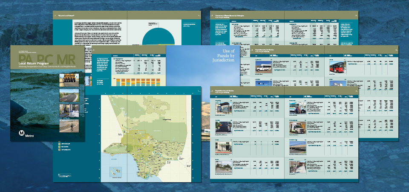The image size is (409, 192).
Task: Select the road roller photo on cover
Action: pyautogui.click(x=69, y=79)
